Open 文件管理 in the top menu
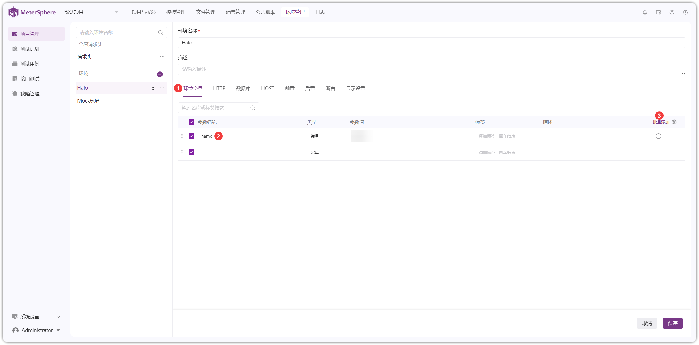The width and height of the screenshot is (699, 345). pos(205,12)
